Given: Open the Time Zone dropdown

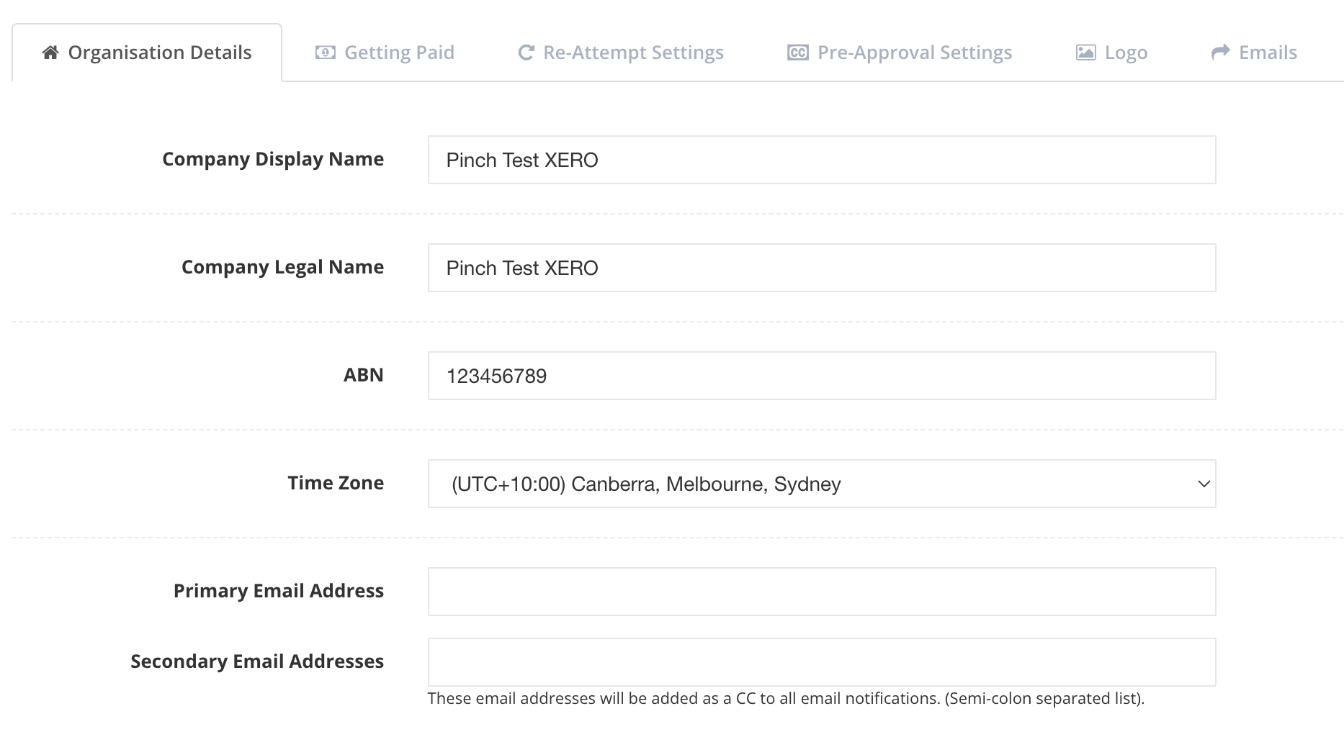Looking at the screenshot, I should pyautogui.click(x=822, y=484).
